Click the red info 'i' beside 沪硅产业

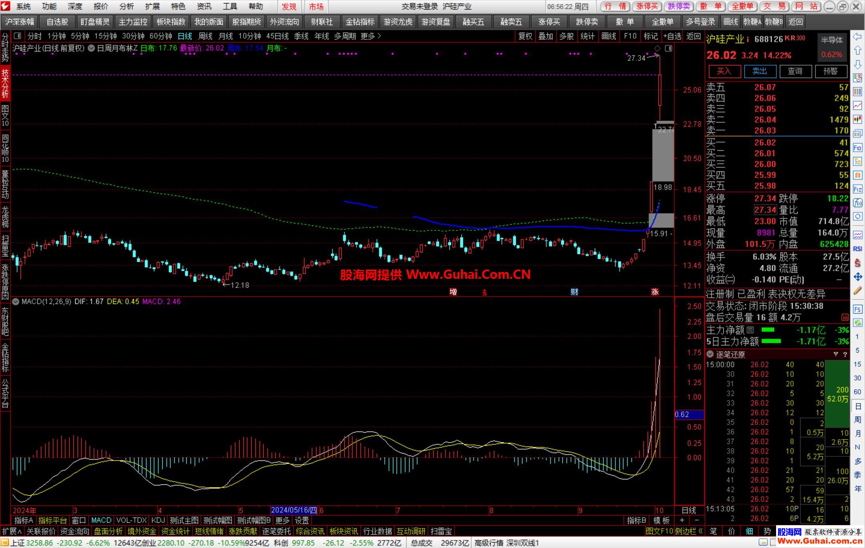(748, 39)
